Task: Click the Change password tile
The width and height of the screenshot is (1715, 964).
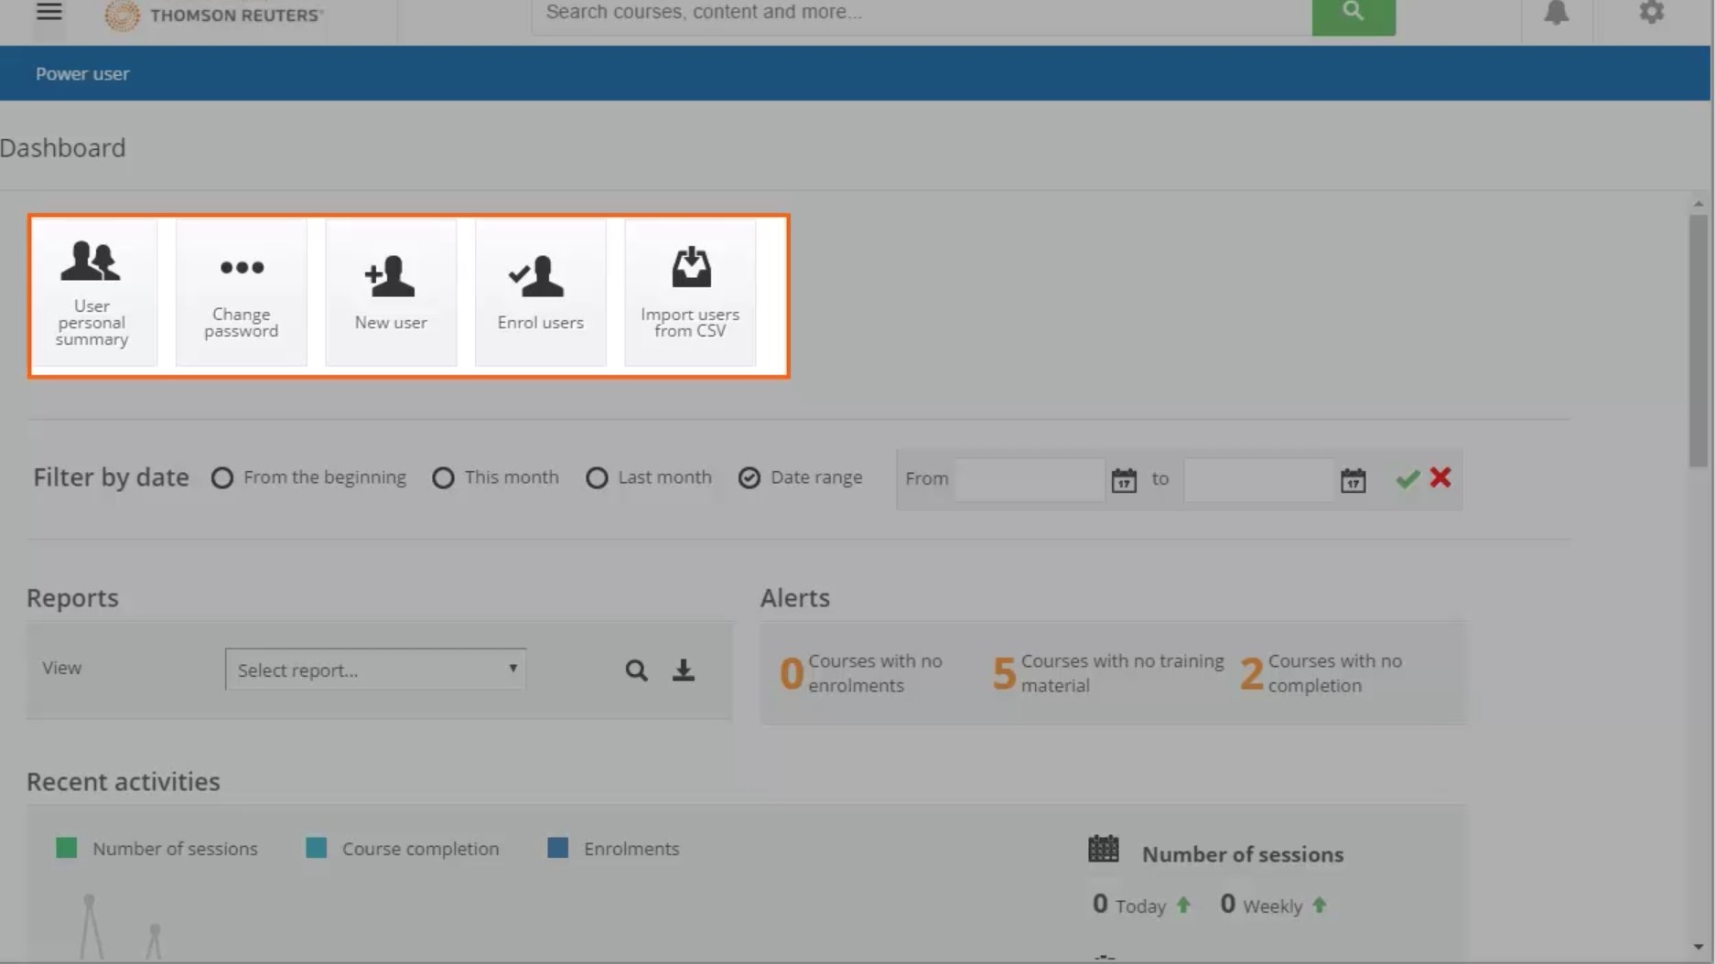Action: click(242, 293)
